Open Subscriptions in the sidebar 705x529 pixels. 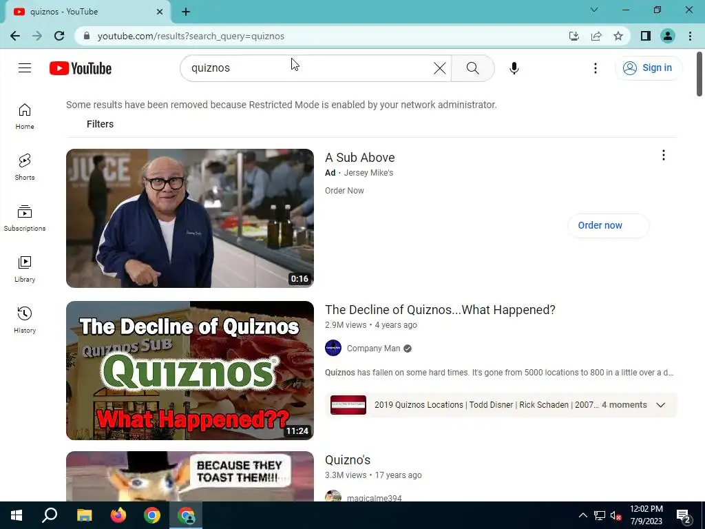tap(25, 218)
